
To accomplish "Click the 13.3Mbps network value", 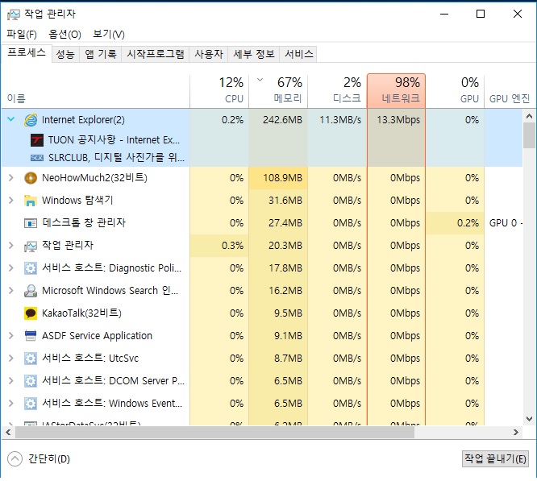I will [x=398, y=120].
